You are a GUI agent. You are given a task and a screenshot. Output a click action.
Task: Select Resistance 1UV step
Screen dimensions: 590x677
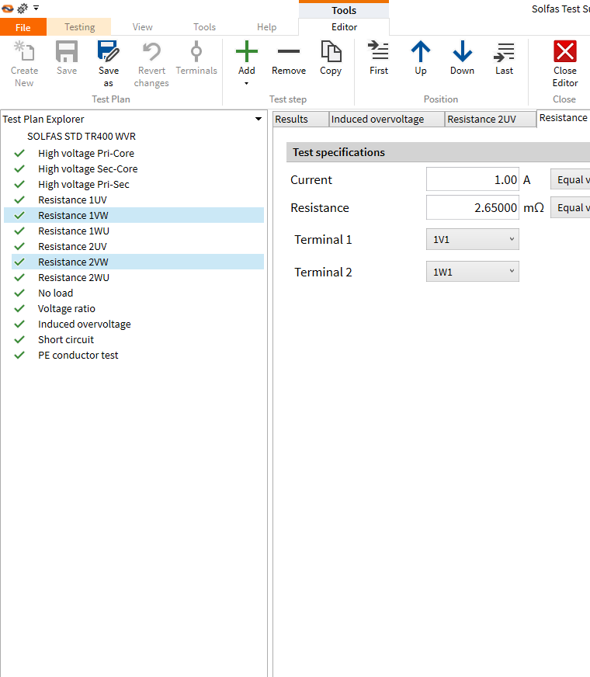pyautogui.click(x=72, y=200)
